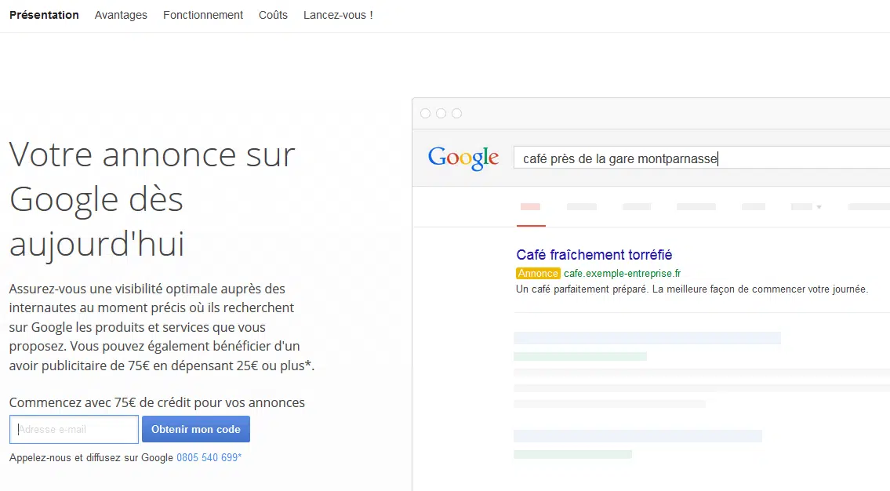Select the red highlighted results tab placeholder
The image size is (890, 491).
coord(531,207)
